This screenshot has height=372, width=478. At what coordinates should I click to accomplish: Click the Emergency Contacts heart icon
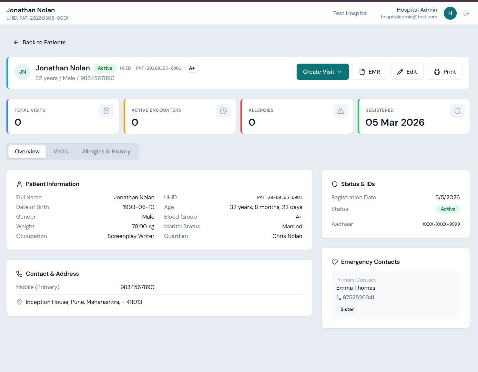point(334,262)
